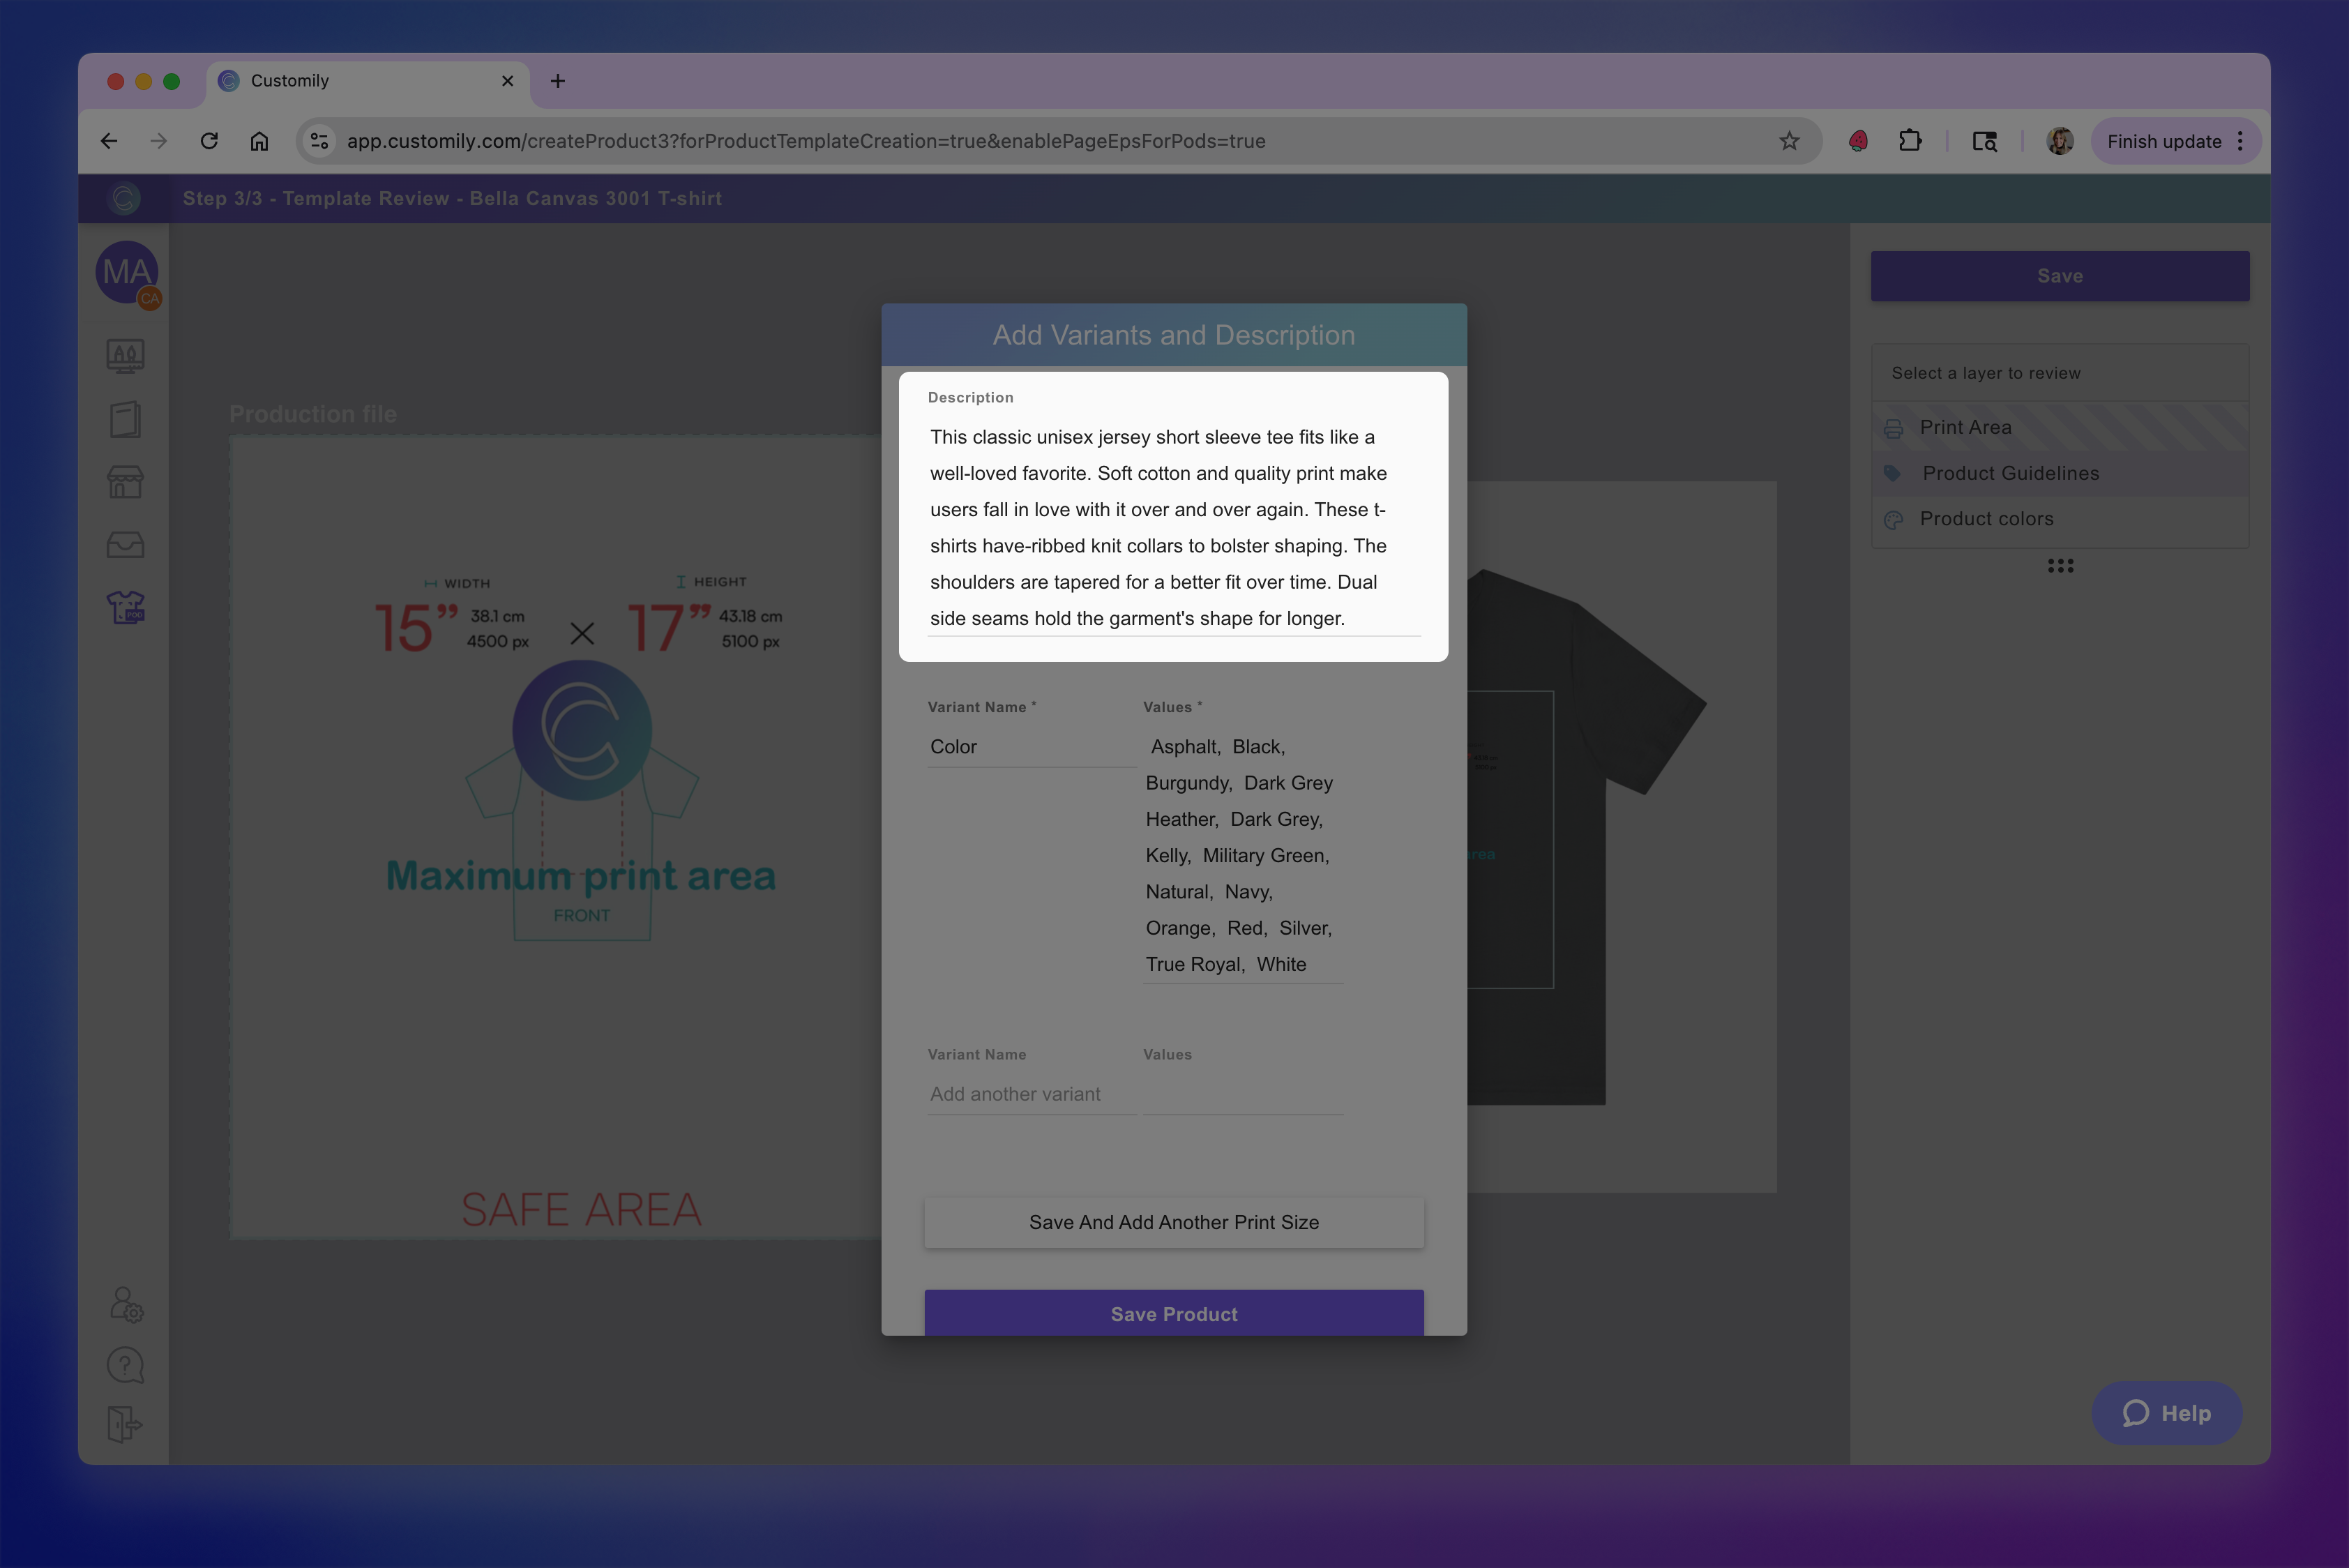Click the Add another variant field
Image resolution: width=2349 pixels, height=1568 pixels.
[1030, 1094]
